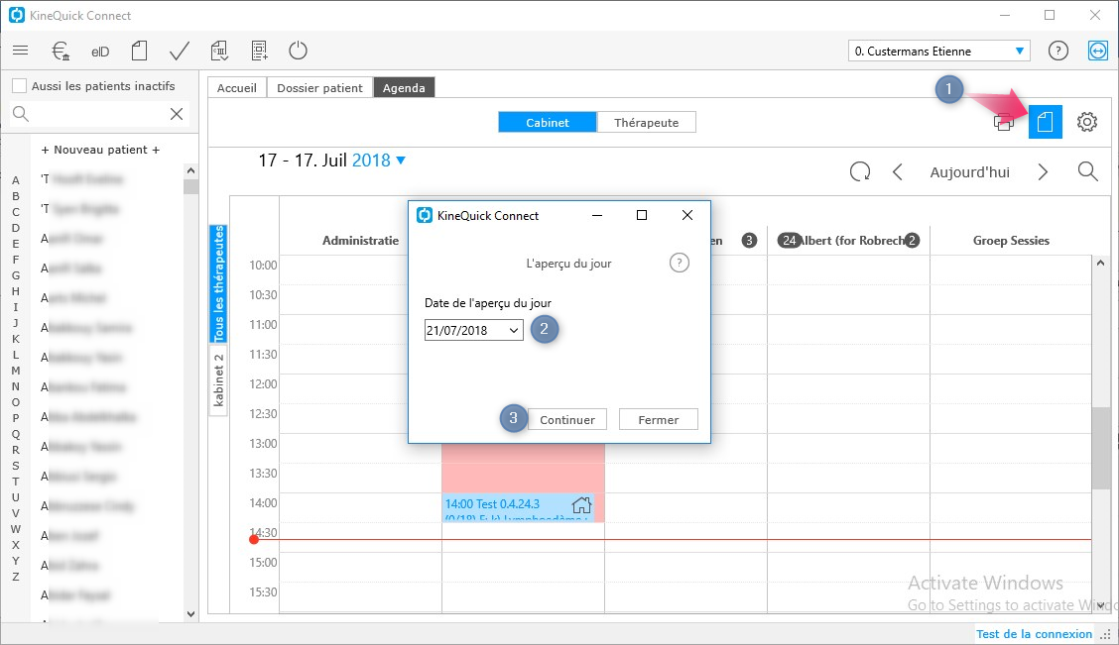The width and height of the screenshot is (1119, 645).
Task: Click the blue sync arrows icon
Action: (1097, 51)
